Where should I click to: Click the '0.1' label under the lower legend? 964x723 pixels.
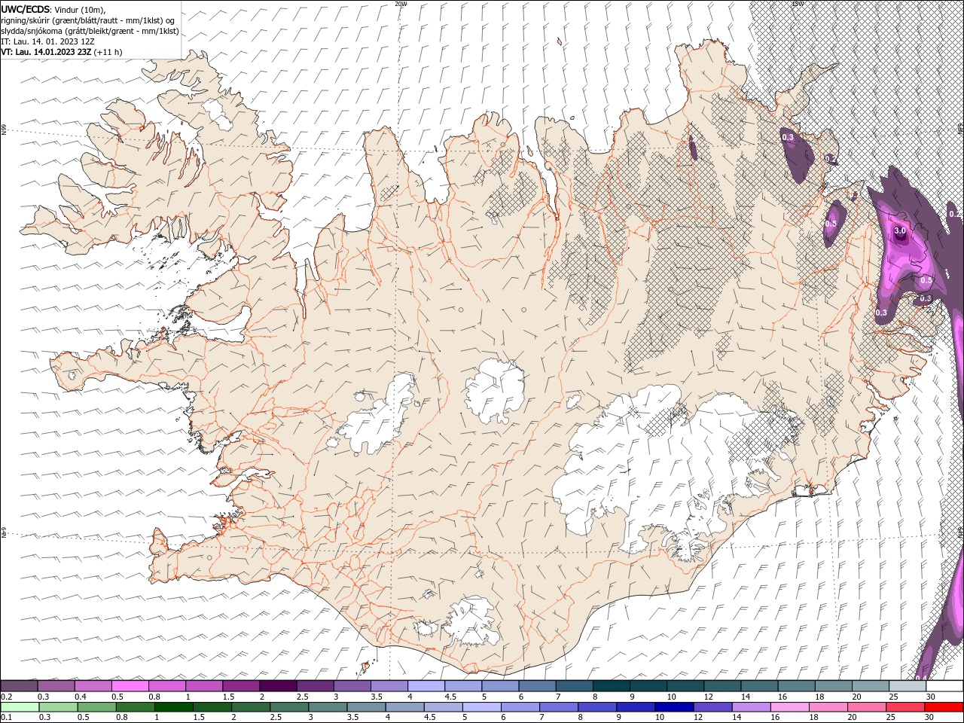pos(6,718)
